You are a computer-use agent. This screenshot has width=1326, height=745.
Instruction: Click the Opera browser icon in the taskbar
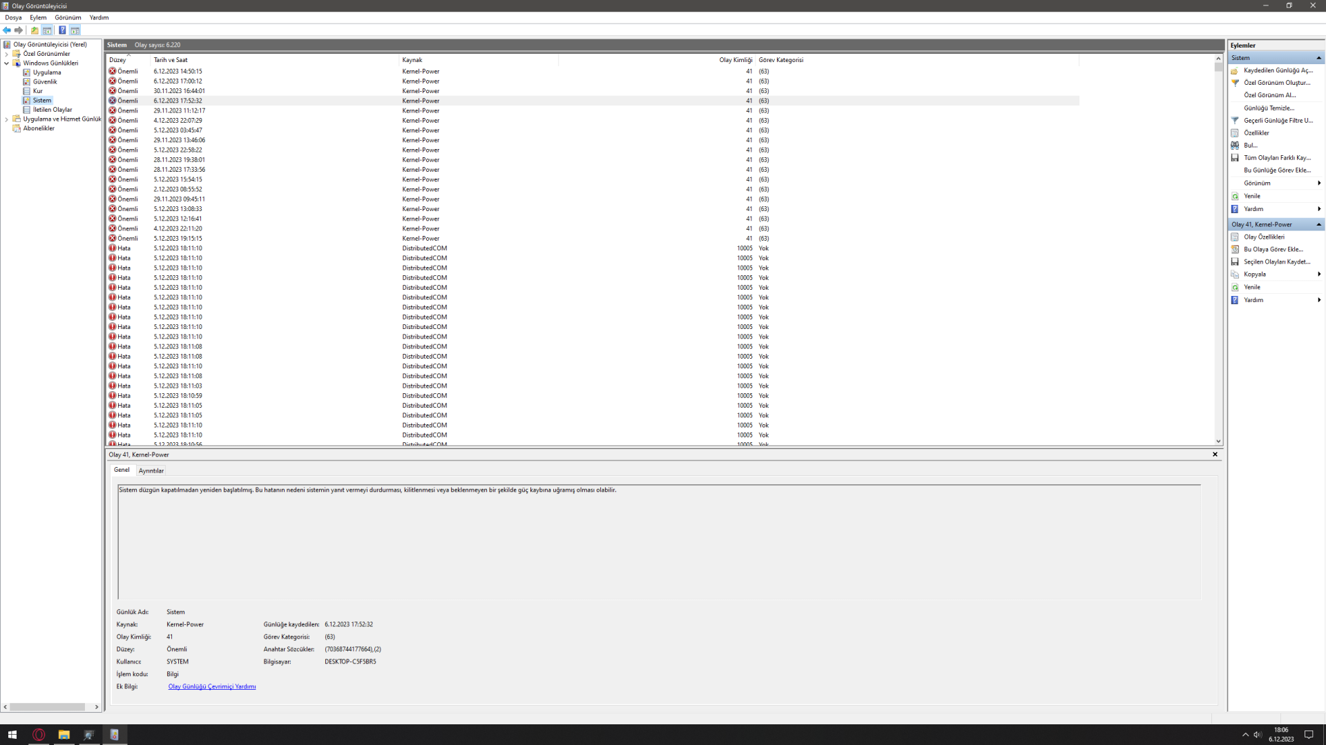click(x=39, y=735)
